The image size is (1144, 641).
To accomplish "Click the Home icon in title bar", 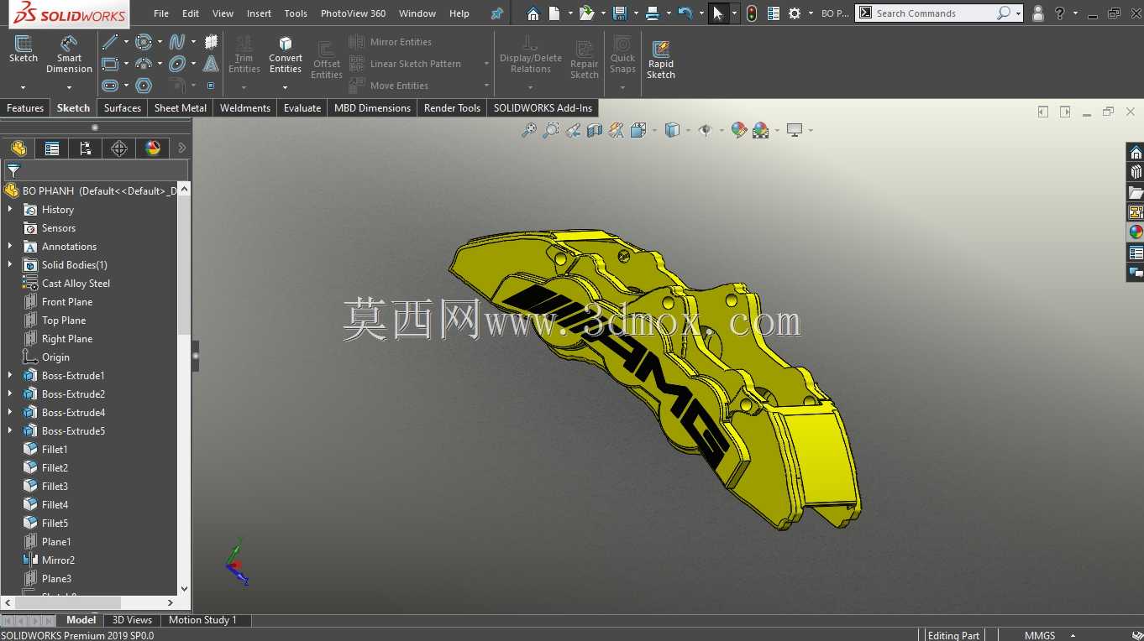I will [x=533, y=13].
